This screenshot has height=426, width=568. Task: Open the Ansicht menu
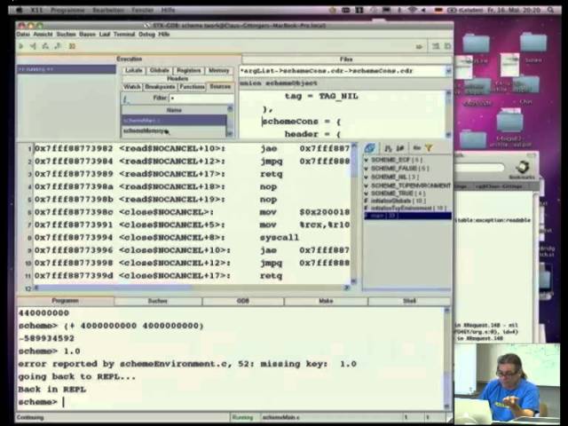[x=43, y=34]
